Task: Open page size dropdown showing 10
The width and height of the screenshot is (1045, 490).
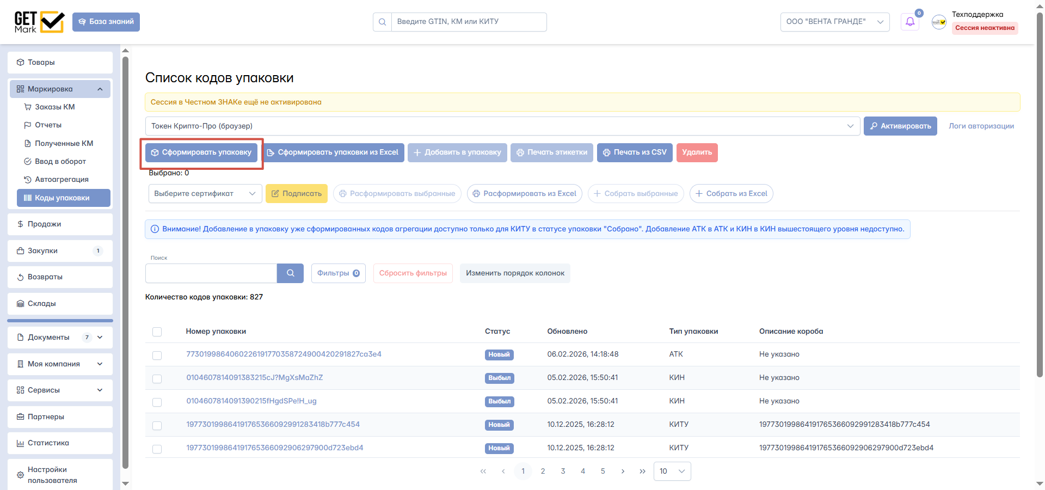Action: [672, 471]
